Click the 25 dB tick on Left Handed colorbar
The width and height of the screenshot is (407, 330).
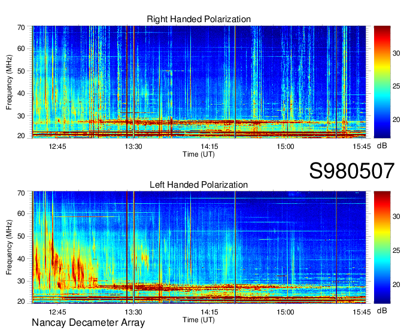coord(396,250)
